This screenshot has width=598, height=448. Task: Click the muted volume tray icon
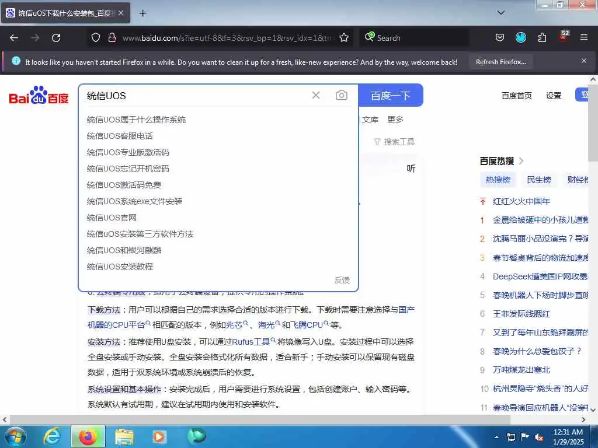pos(539,437)
